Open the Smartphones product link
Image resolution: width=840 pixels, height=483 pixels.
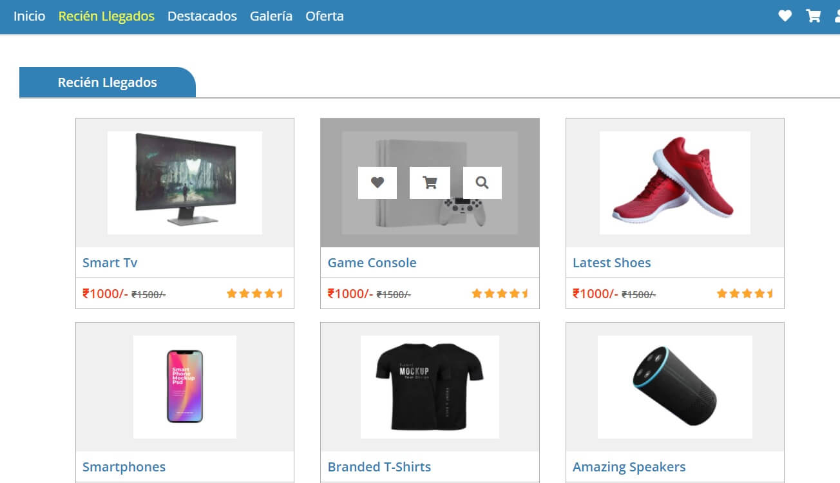coord(124,467)
